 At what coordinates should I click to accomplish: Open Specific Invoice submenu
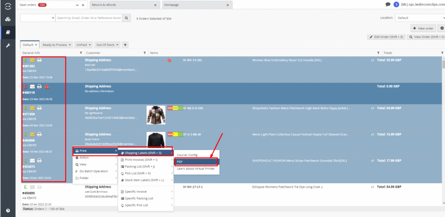pos(145,191)
